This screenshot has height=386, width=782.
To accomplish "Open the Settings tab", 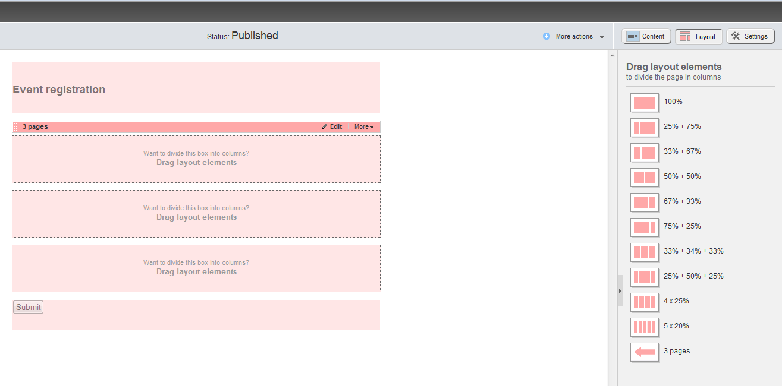I will [750, 37].
